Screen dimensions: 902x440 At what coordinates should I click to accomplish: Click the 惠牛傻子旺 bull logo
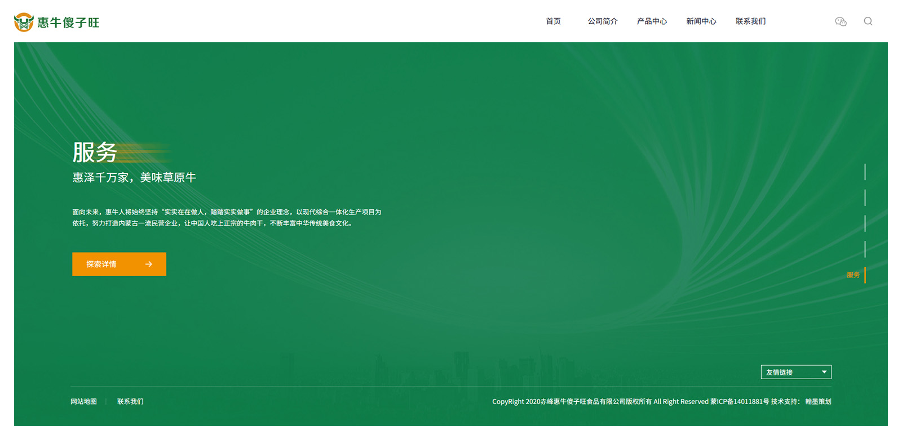click(x=24, y=22)
